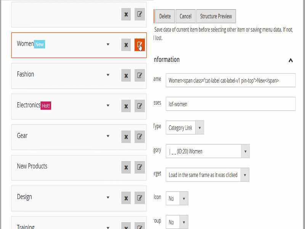Open editor for the Electronics menu item
The image size is (305, 229).
click(140, 106)
